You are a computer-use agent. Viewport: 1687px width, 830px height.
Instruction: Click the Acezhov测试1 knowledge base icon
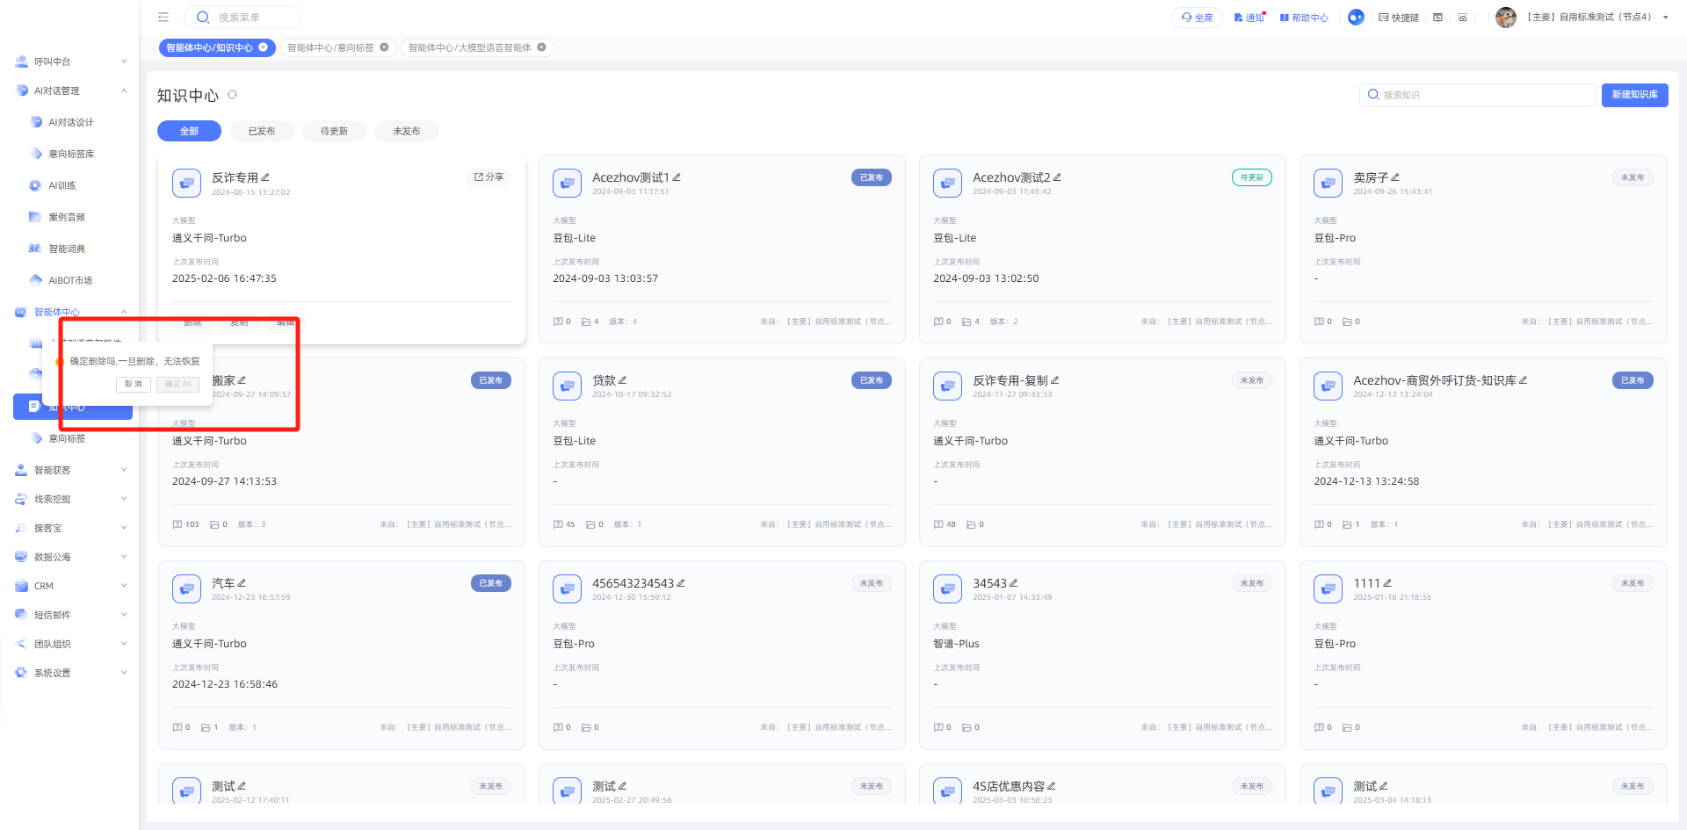(x=567, y=183)
